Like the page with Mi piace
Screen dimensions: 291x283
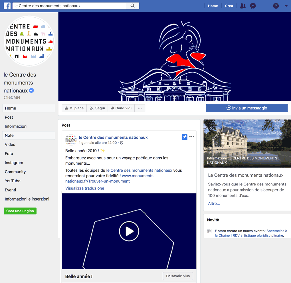[x=74, y=108]
